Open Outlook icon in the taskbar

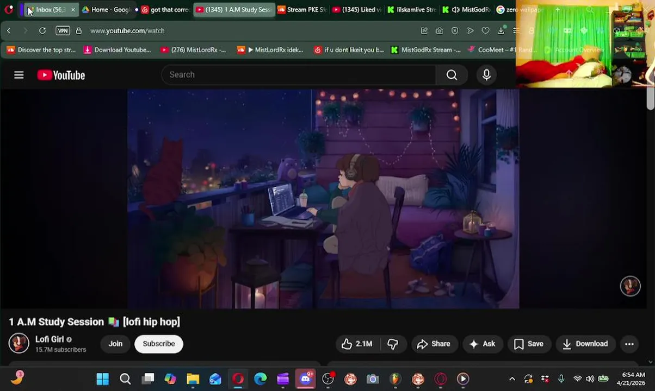[x=215, y=379]
